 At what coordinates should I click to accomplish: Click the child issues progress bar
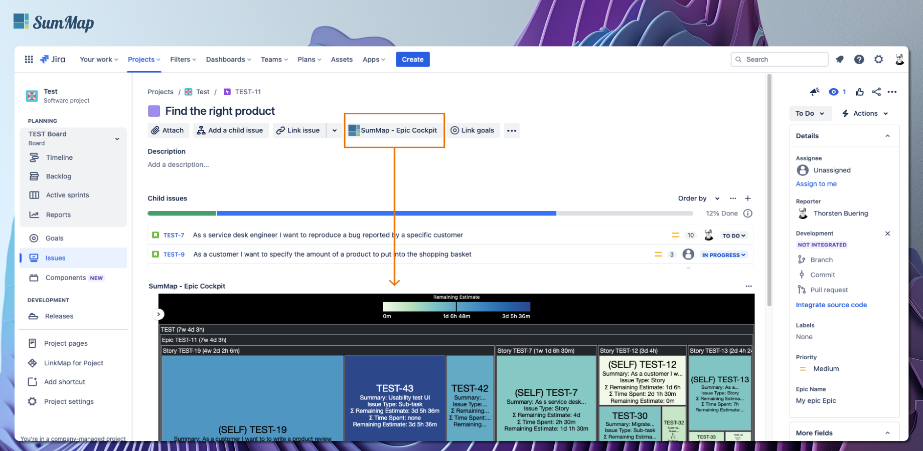coord(420,213)
